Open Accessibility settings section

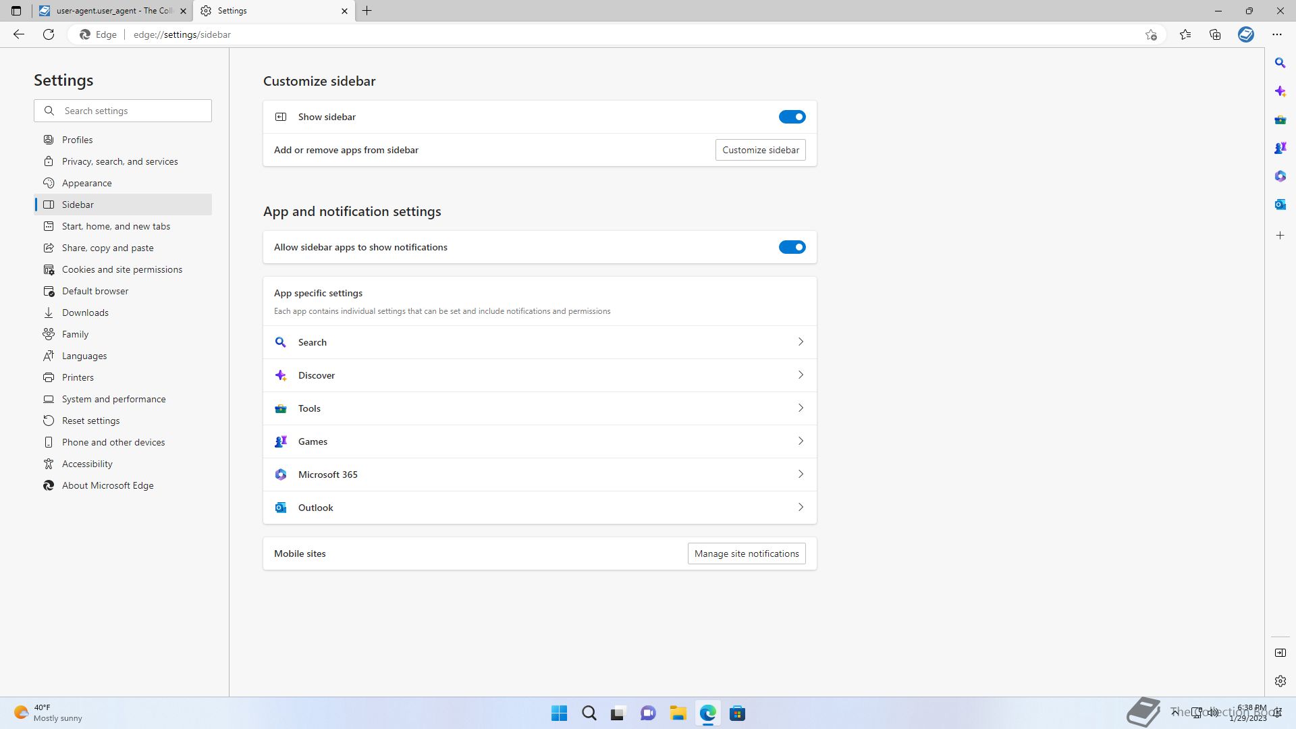click(123, 464)
